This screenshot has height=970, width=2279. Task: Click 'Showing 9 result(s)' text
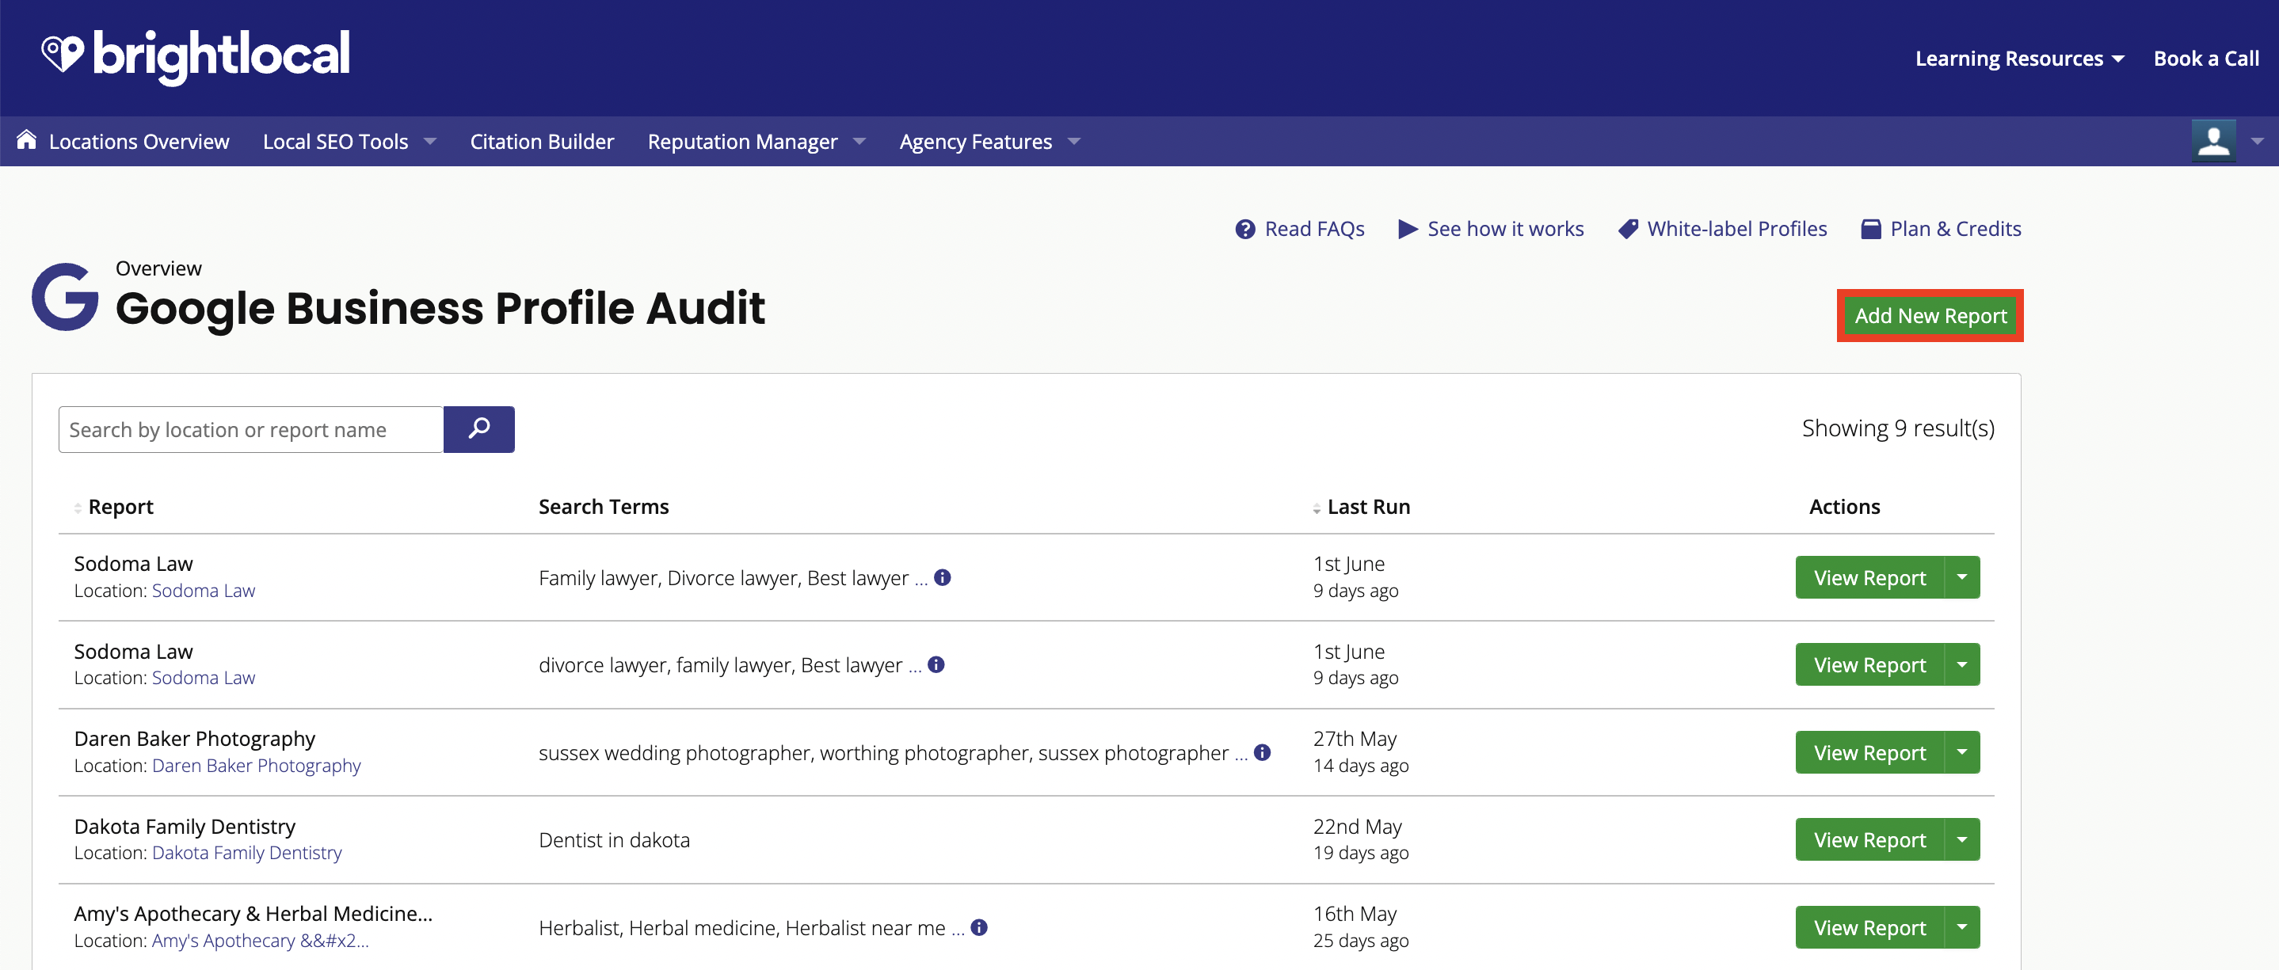[1898, 428]
